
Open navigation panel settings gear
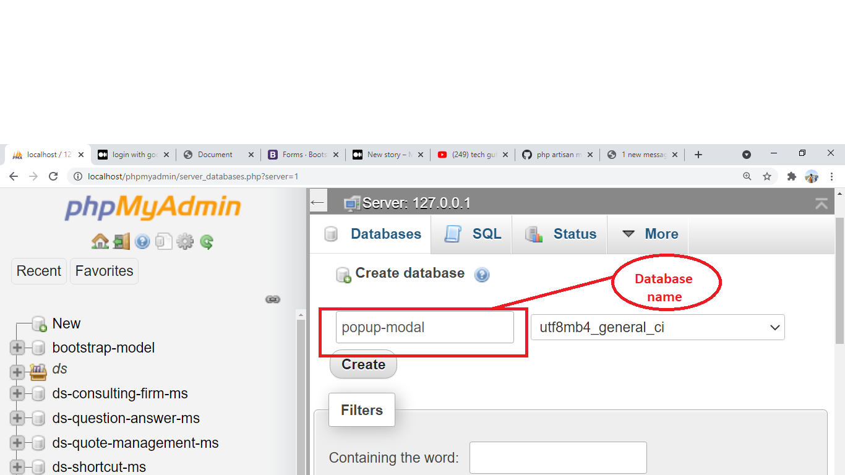click(185, 241)
